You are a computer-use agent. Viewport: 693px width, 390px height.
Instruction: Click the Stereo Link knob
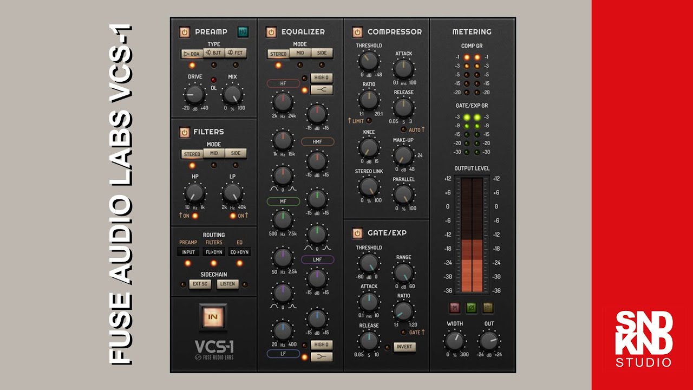(x=369, y=186)
